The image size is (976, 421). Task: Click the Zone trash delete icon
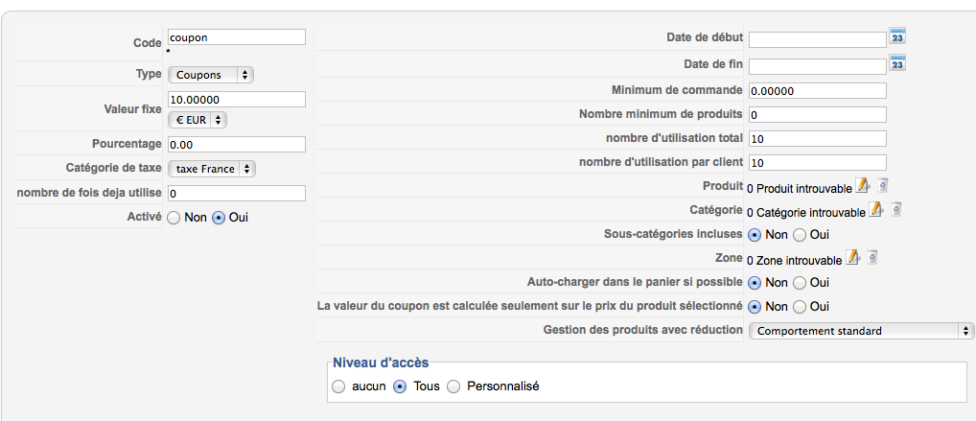pos(872,257)
